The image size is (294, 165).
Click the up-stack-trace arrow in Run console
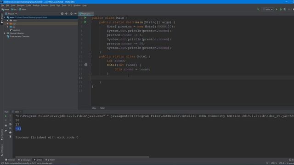pyautogui.click(x=10, y=116)
